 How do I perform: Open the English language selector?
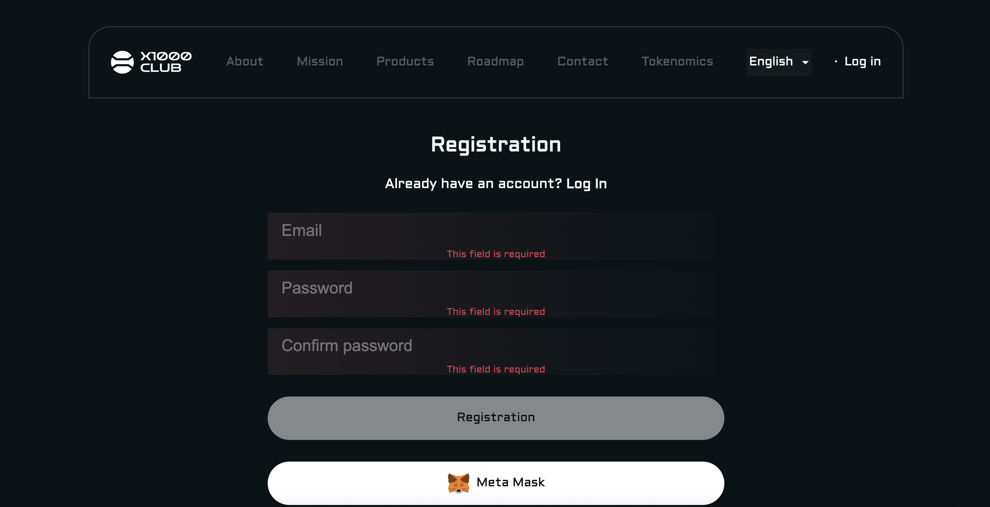pos(771,61)
